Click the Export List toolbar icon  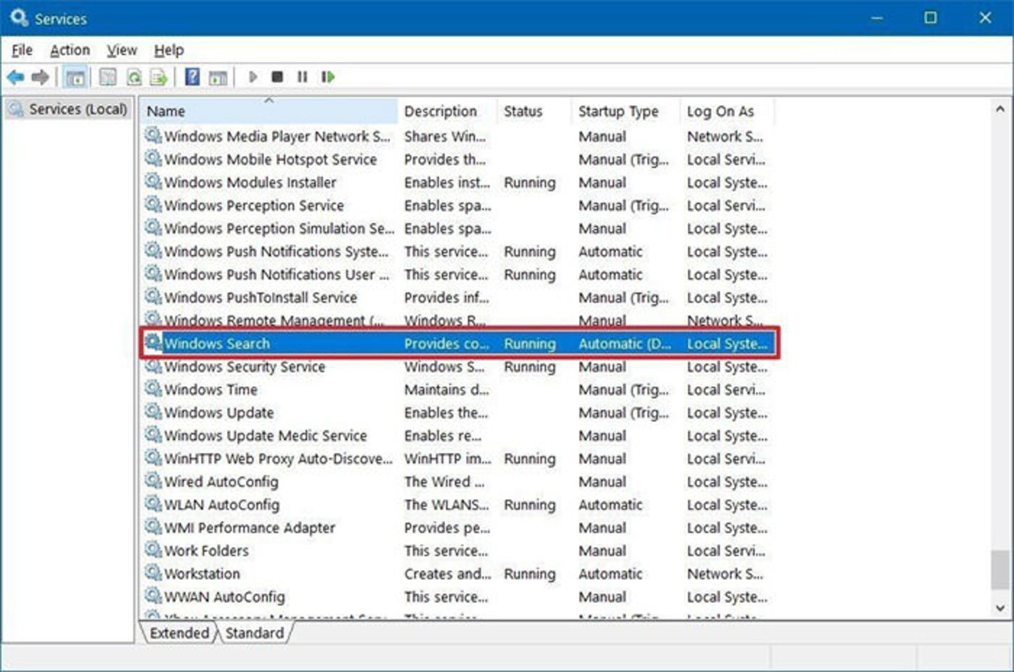click(x=158, y=78)
